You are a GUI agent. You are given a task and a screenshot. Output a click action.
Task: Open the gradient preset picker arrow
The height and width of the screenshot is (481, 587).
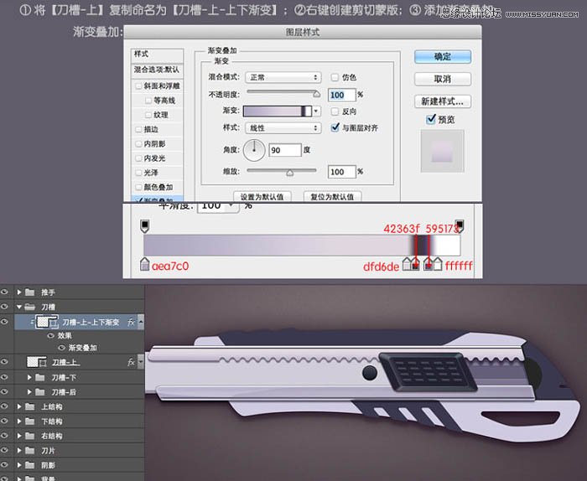click(316, 111)
